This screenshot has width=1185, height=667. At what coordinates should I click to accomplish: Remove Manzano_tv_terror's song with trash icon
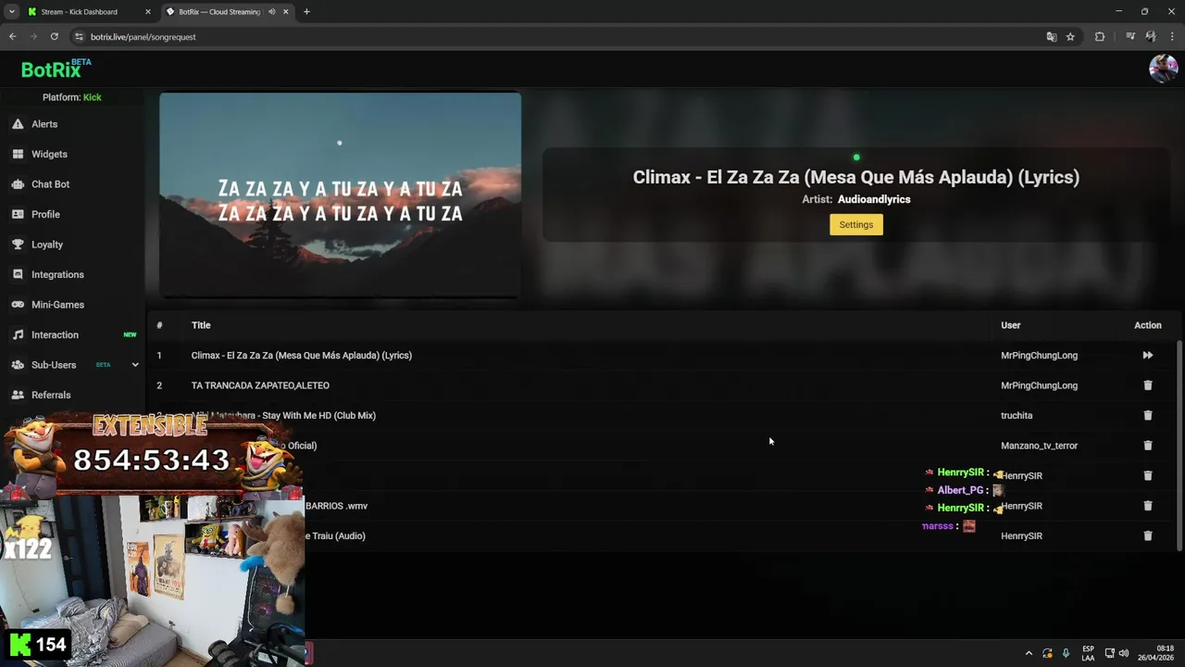point(1148,446)
